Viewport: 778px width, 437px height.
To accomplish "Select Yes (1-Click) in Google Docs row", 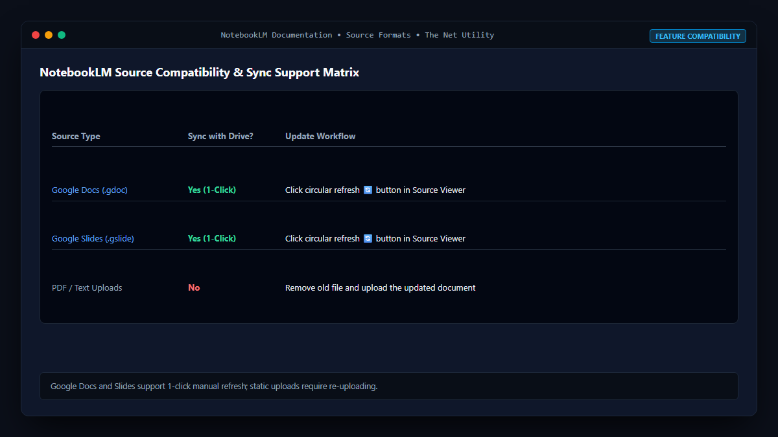I will 212,190.
